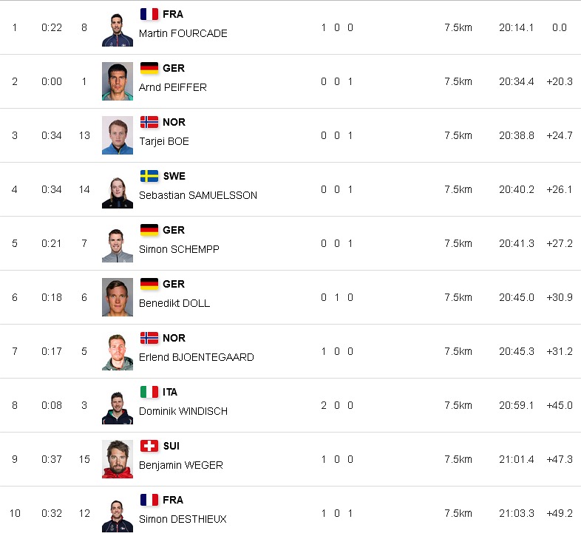This screenshot has height=539, width=581.
Task: Click the finish time 20:14.1
Action: pyautogui.click(x=516, y=27)
